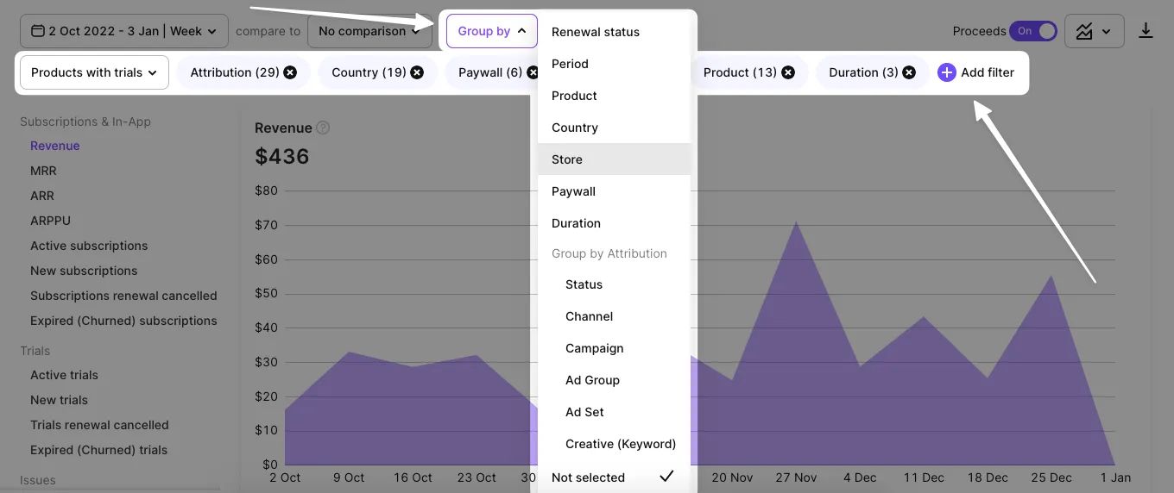
Task: Expand the No comparison dropdown
Action: [369, 31]
